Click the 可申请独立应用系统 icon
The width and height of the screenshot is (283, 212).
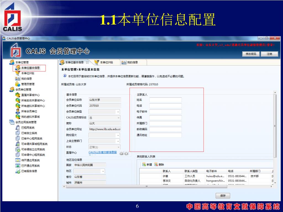[17, 149]
